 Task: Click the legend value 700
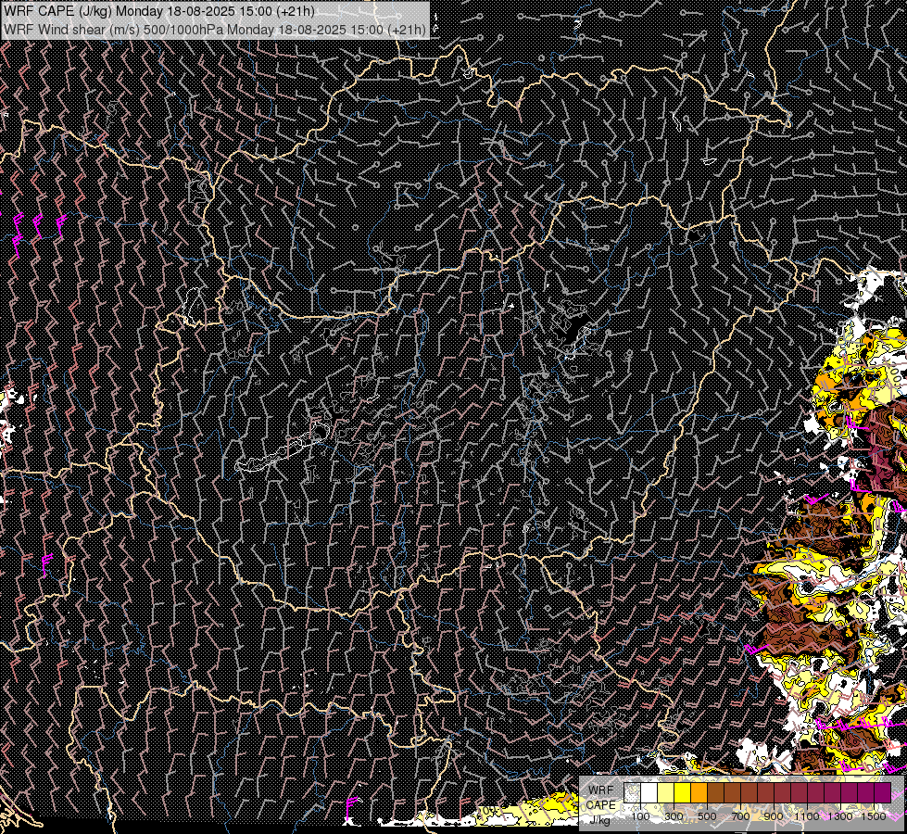click(740, 816)
